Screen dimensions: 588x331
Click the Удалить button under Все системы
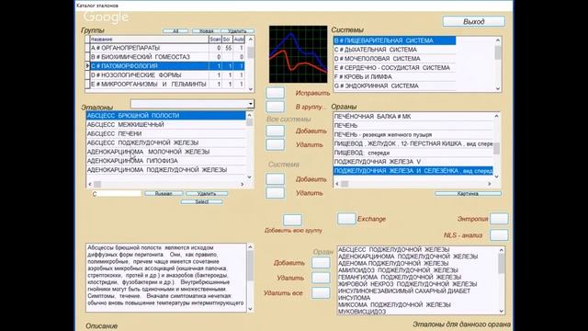click(x=276, y=144)
